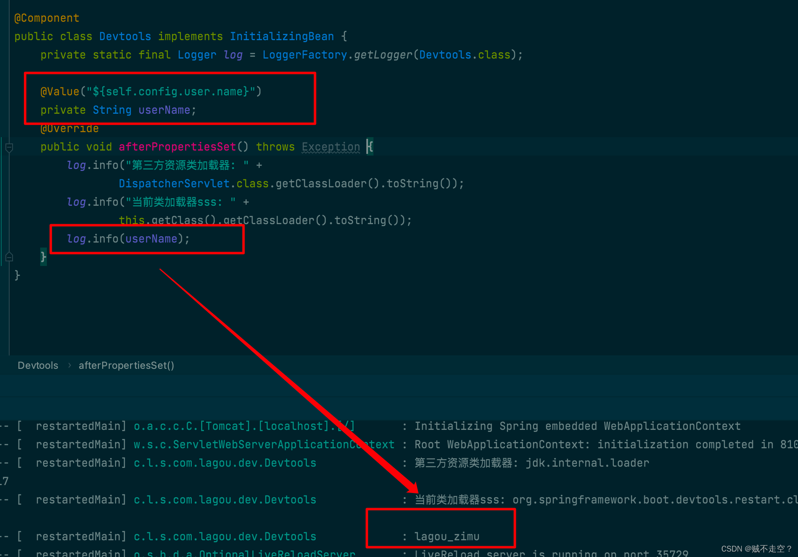798x557 pixels.
Task: Click log.info(userName) statement
Action: coord(128,239)
